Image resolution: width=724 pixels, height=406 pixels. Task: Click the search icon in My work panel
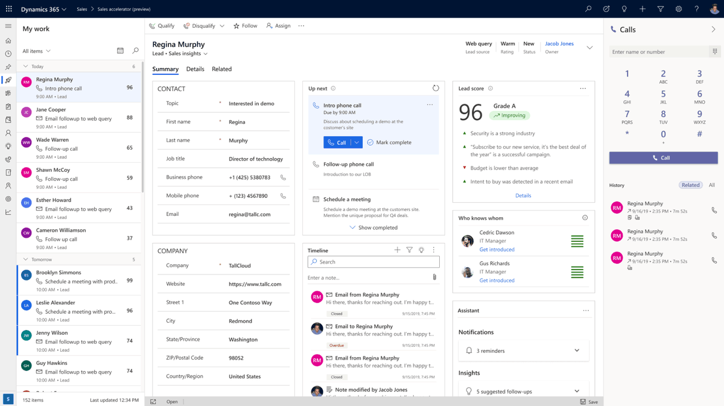[x=135, y=51]
